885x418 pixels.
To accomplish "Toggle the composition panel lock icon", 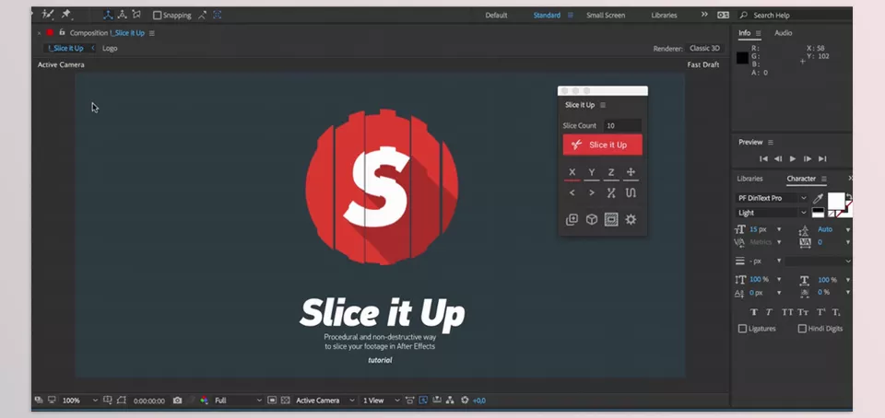I will (62, 32).
